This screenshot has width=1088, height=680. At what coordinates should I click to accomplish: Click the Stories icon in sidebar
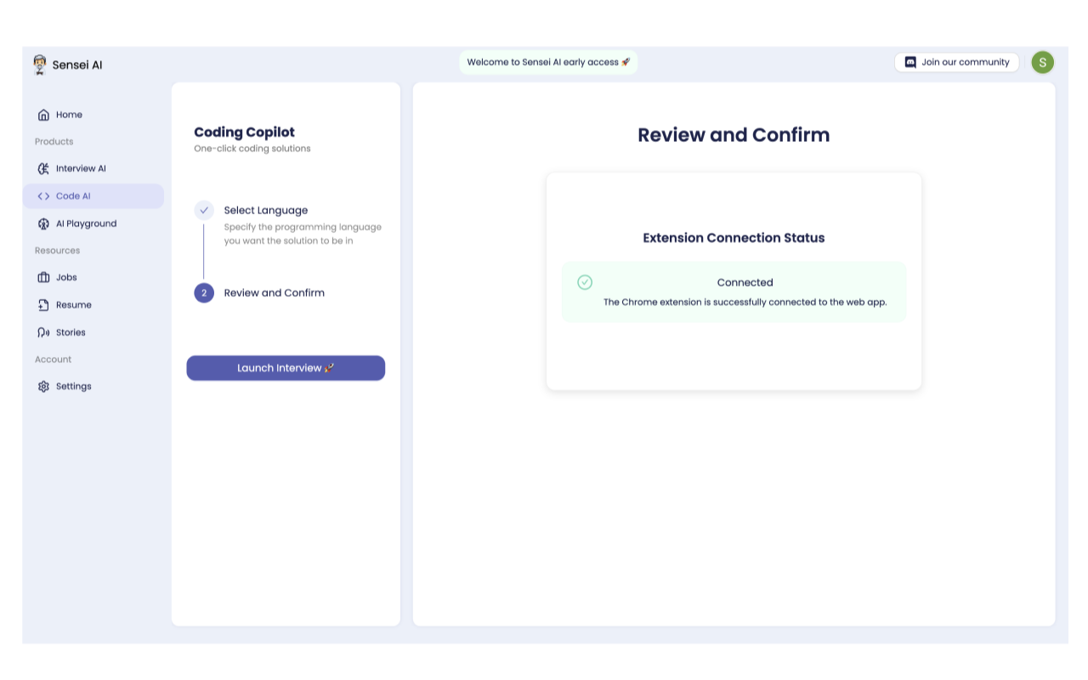pyautogui.click(x=43, y=332)
